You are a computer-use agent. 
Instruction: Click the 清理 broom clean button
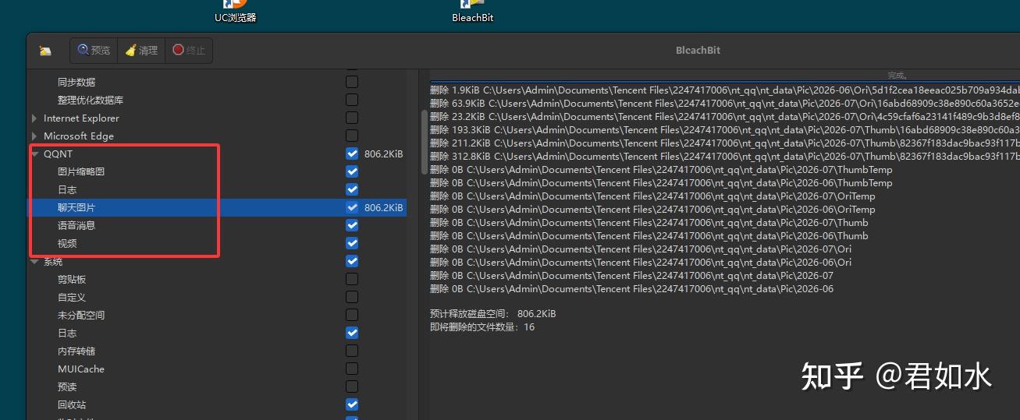point(141,51)
